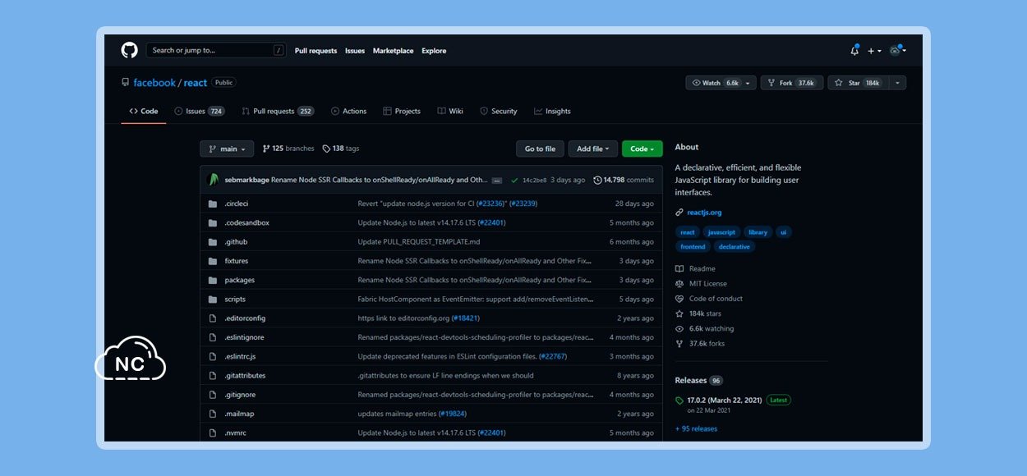This screenshot has height=476, width=1027.
Task: Click the .github folder icon
Action: [213, 242]
